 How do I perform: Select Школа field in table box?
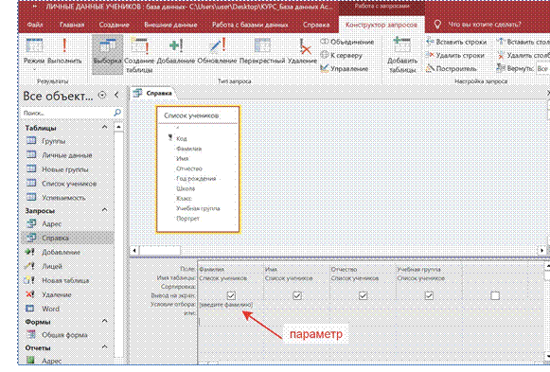(186, 188)
